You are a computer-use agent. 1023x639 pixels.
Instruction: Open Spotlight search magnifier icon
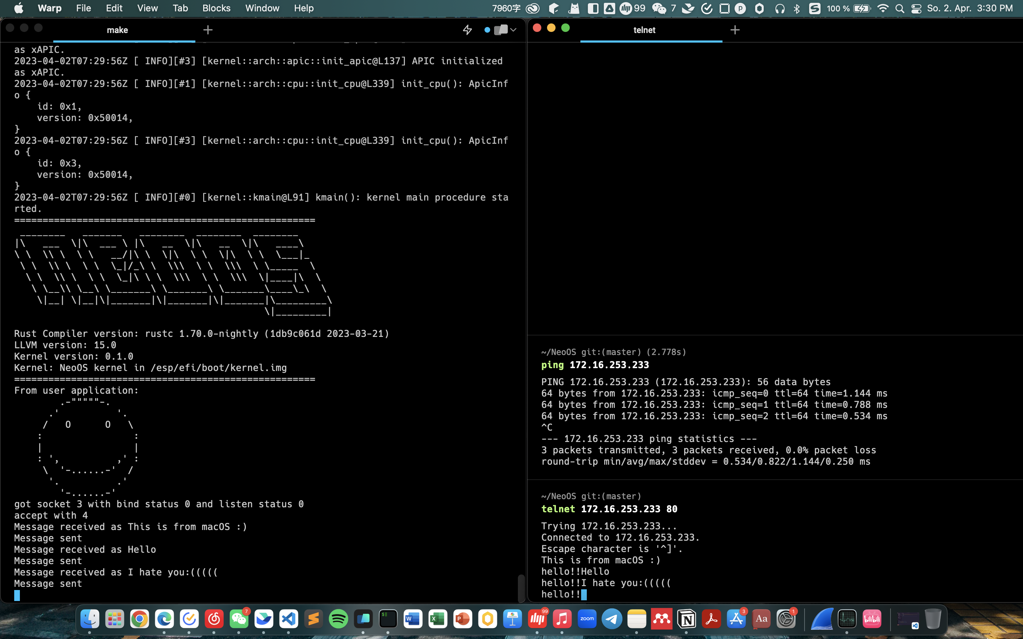[899, 9]
